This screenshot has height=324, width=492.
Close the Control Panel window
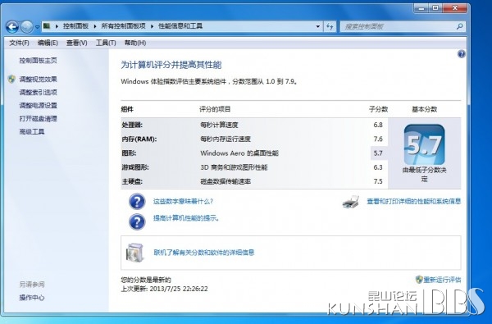[x=455, y=8]
